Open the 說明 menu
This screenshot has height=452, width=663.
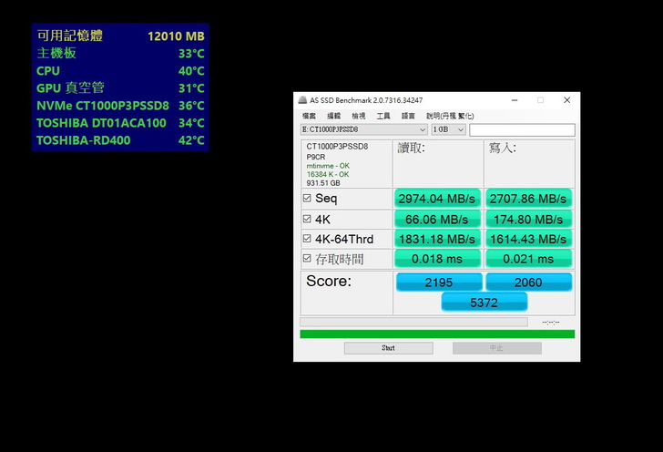click(450, 116)
